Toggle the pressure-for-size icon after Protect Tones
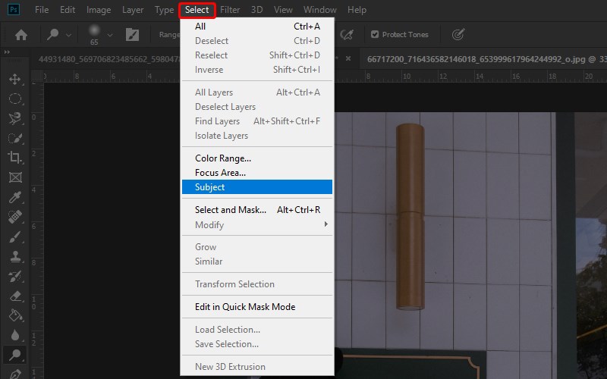The height and width of the screenshot is (379, 607). pyautogui.click(x=458, y=34)
